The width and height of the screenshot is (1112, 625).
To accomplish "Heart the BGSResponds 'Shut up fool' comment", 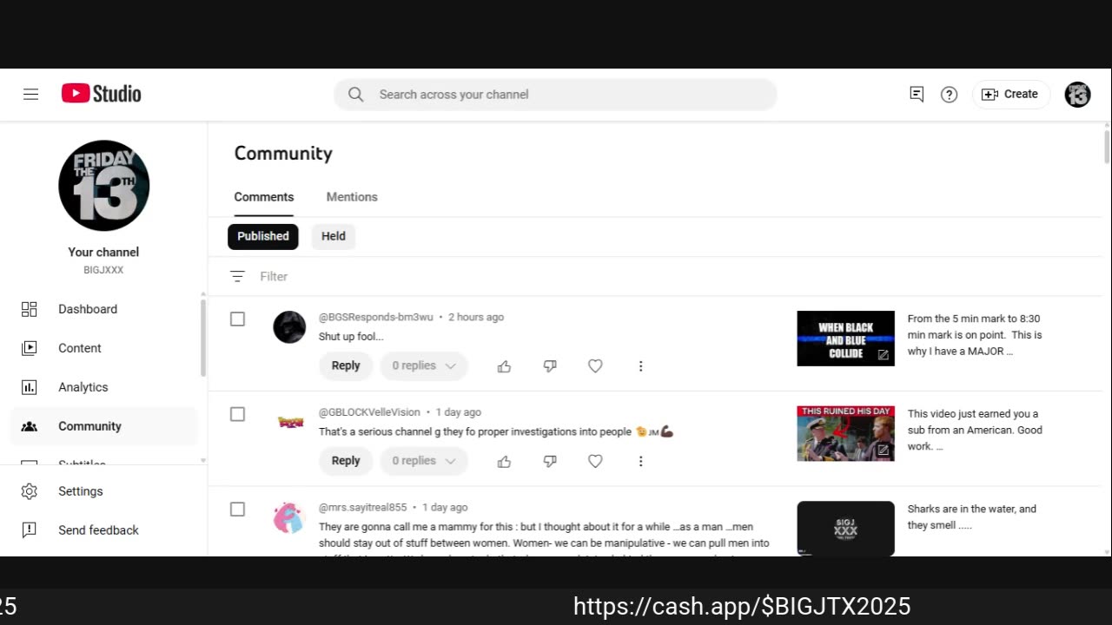I will (x=595, y=366).
